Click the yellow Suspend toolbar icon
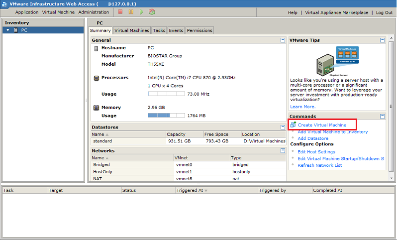 pyautogui.click(x=131, y=12)
